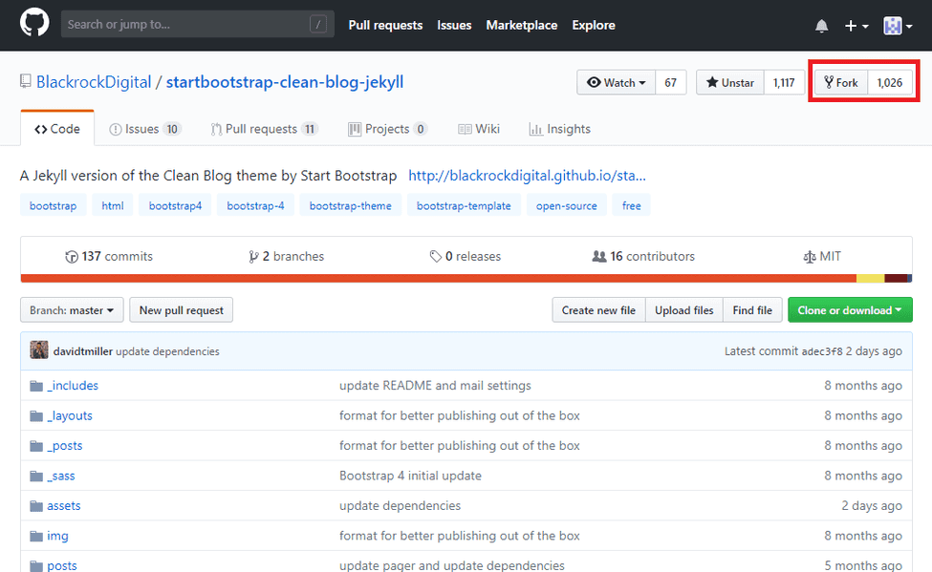Screen dimensions: 932x572
Task: Open the notifications bell
Action: click(821, 26)
